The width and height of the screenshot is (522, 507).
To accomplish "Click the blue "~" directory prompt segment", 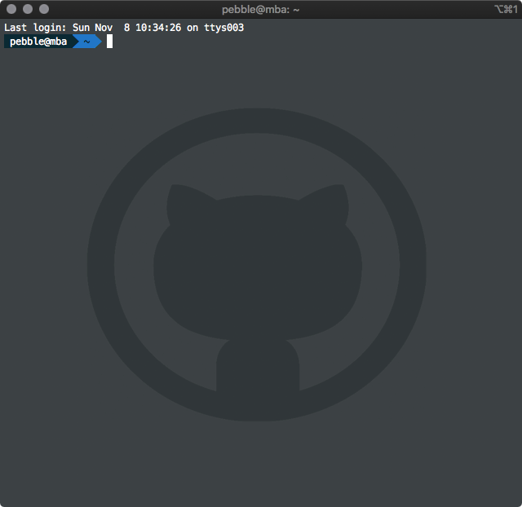I will pyautogui.click(x=87, y=42).
